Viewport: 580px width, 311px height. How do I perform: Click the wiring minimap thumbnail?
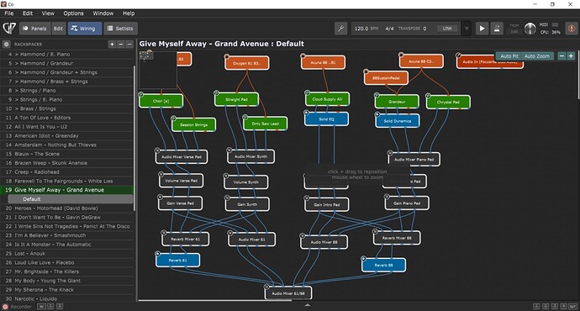[x=158, y=70]
